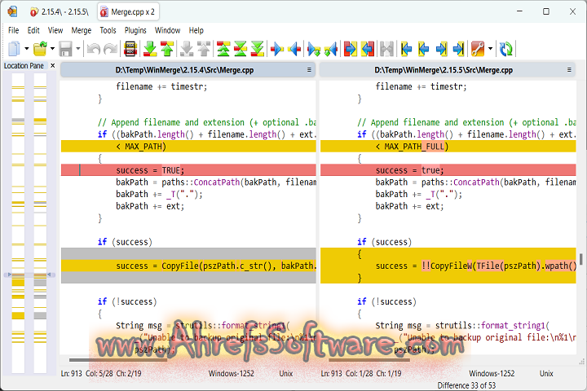Click Copy Left and Advance icon

(x=331, y=49)
